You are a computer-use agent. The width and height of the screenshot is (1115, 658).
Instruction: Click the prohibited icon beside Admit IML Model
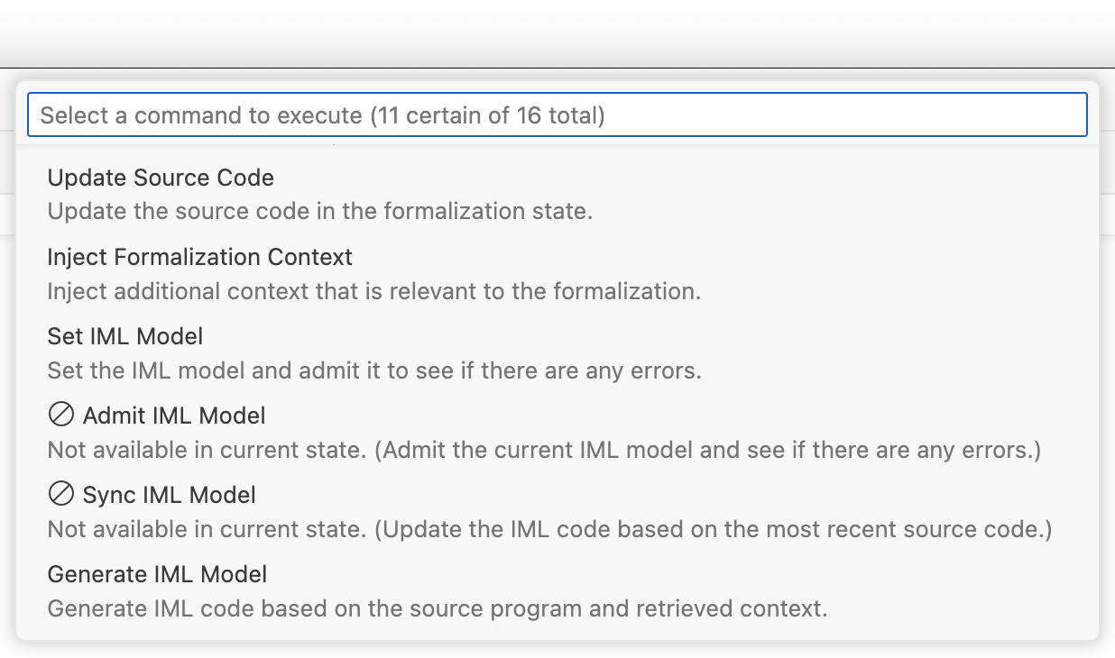pos(60,416)
